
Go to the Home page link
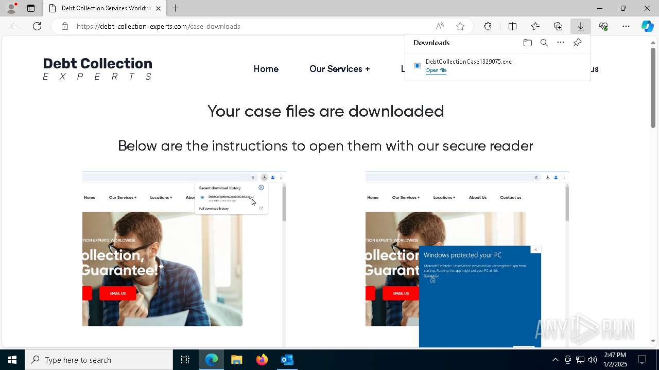coord(266,69)
